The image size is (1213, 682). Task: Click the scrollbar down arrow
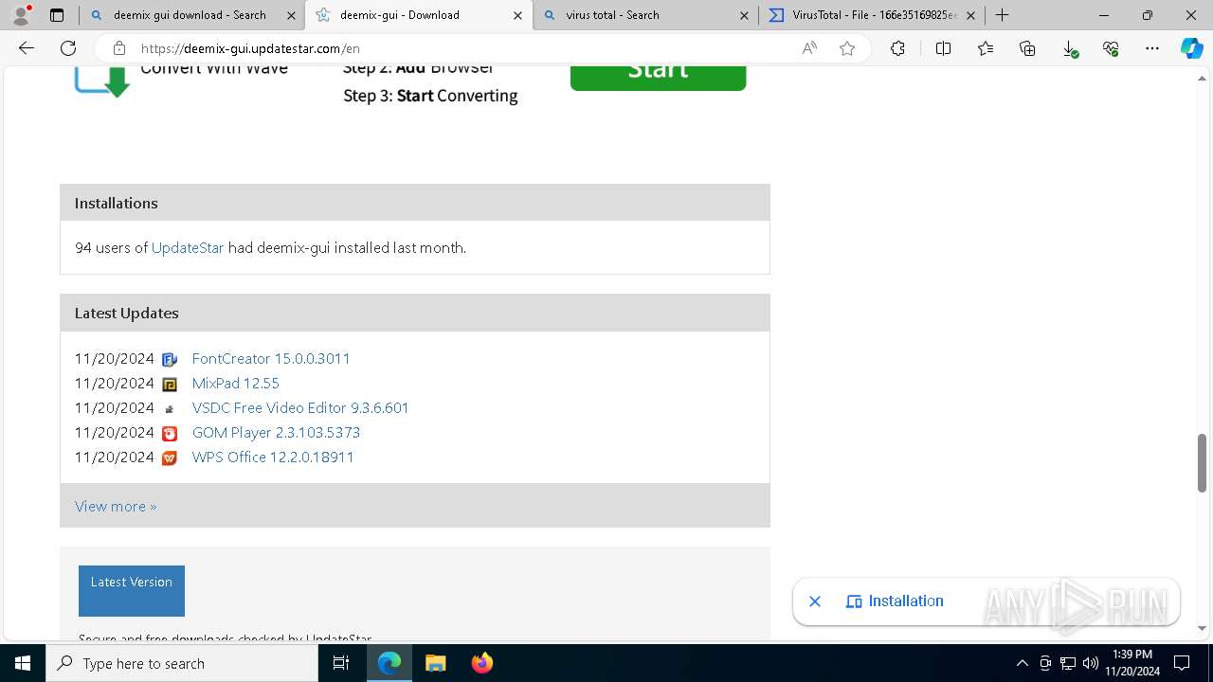1203,628
